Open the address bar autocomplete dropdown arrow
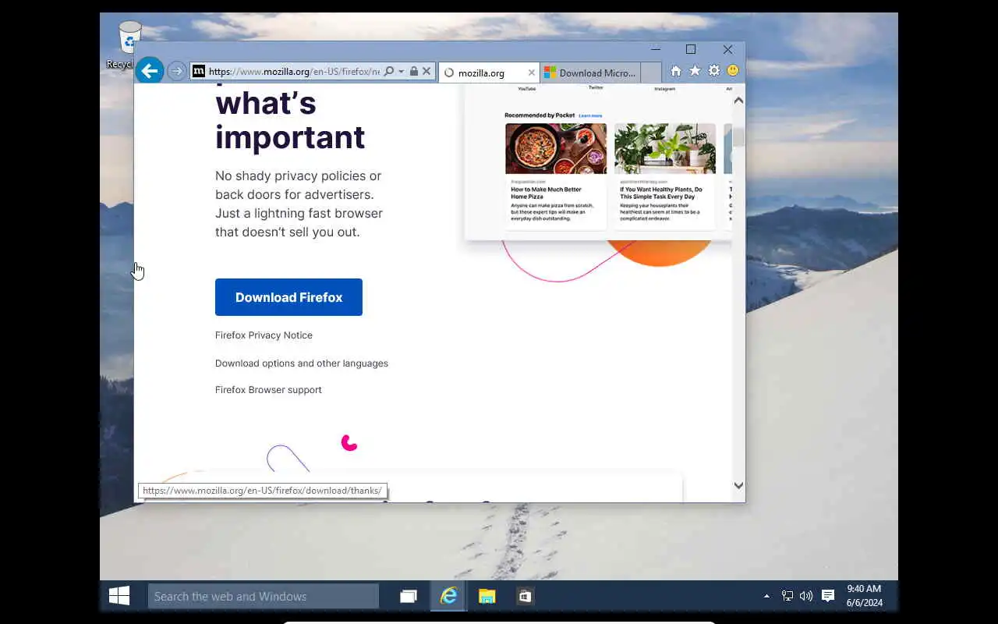998x624 pixels. (x=401, y=71)
